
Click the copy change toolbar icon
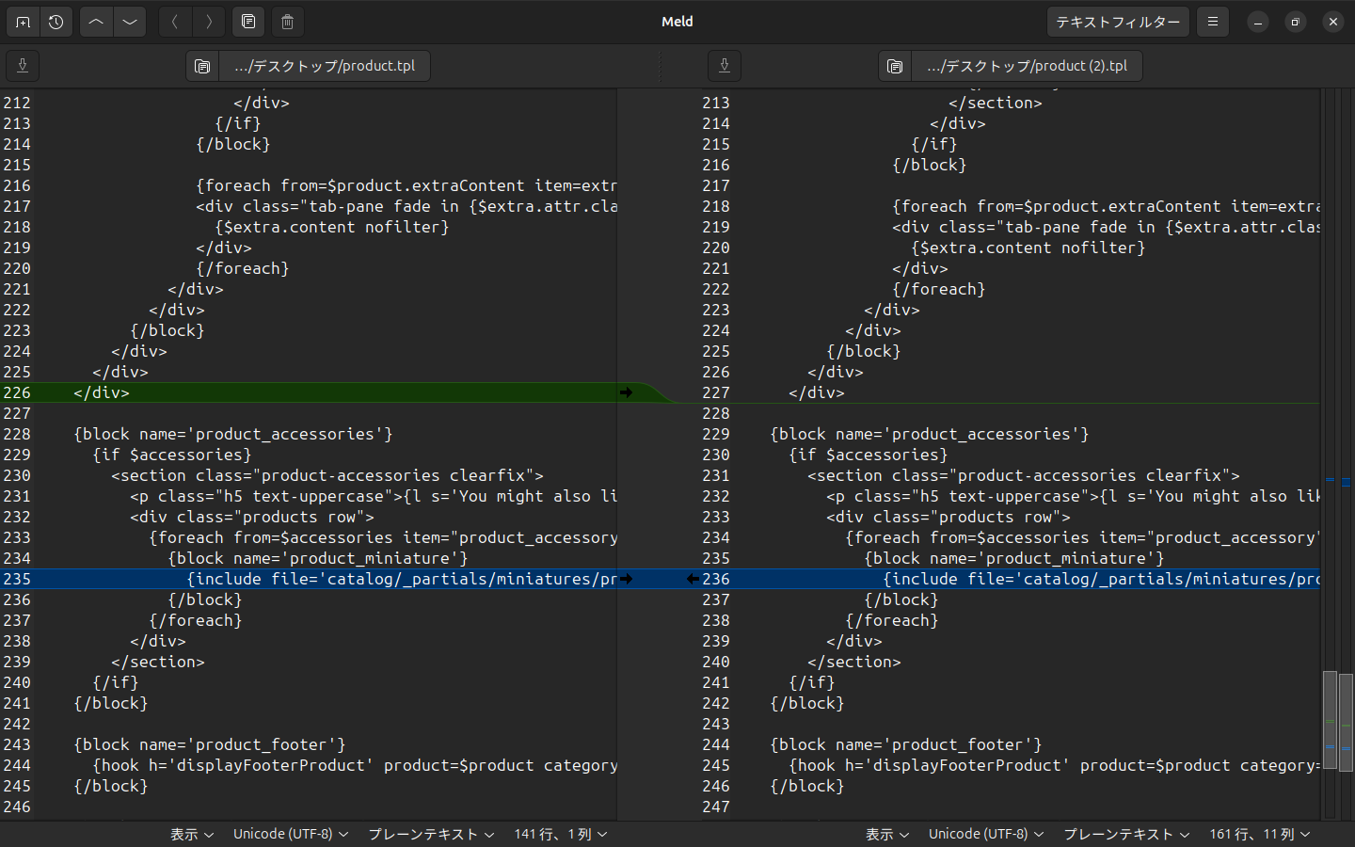tap(248, 22)
